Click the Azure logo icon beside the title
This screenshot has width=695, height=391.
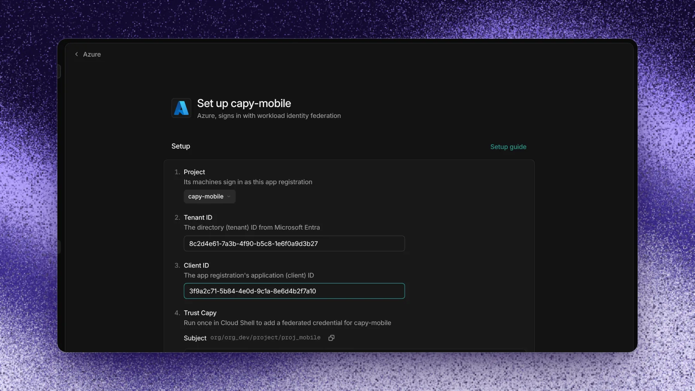tap(181, 108)
